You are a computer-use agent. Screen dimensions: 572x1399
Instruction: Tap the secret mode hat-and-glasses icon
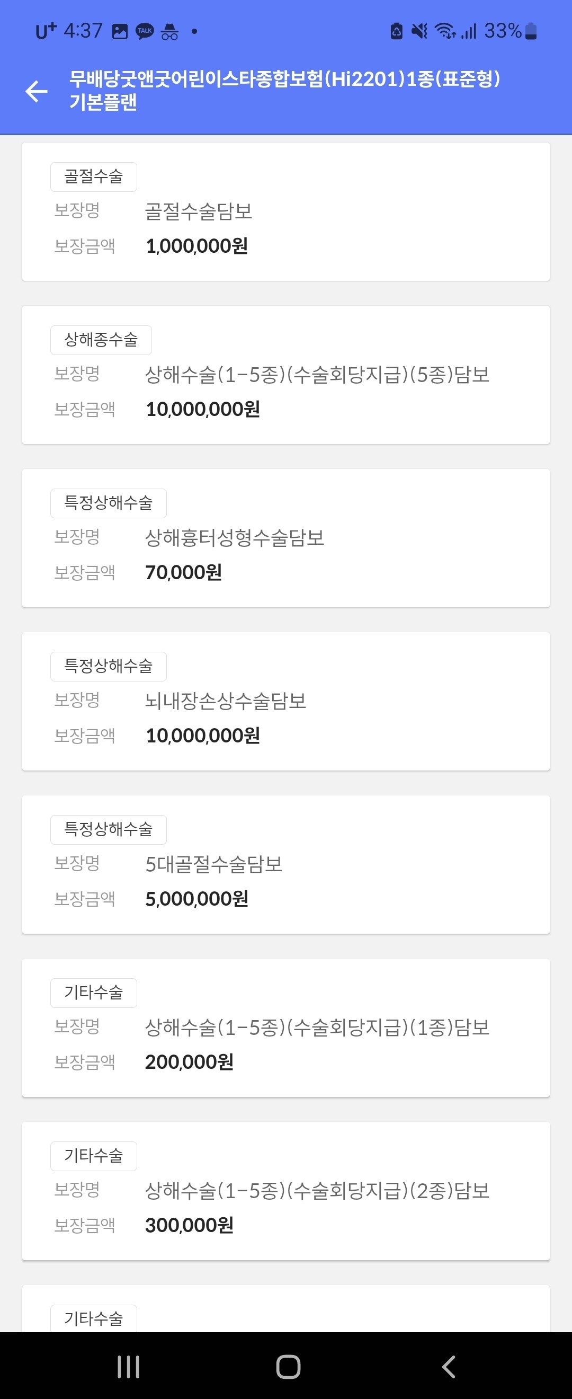click(x=169, y=31)
